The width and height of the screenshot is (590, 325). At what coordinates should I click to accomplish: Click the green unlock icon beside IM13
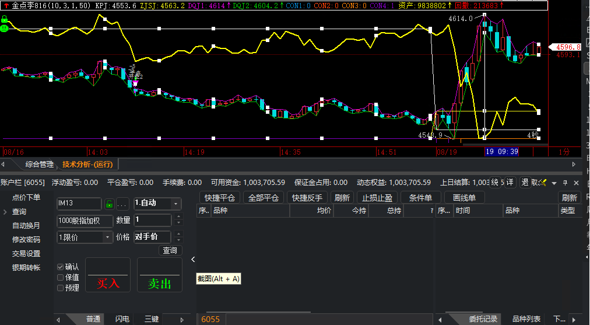tap(109, 204)
